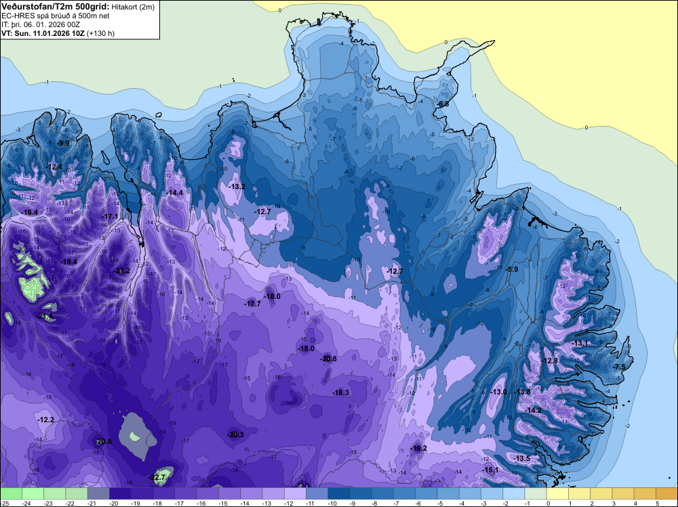This screenshot has width=678, height=507.
Task: Click the -7.5 temperature value on the east coast
Action: [x=619, y=367]
